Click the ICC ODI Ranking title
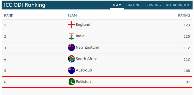This screenshot has height=95, width=194. [x=25, y=5]
